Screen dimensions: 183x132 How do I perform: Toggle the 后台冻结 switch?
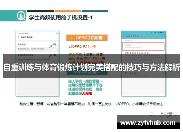[56, 44]
